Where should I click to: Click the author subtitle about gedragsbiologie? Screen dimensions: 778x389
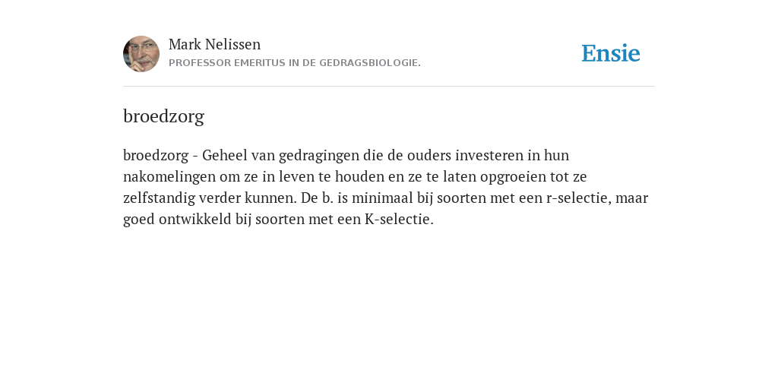[295, 63]
